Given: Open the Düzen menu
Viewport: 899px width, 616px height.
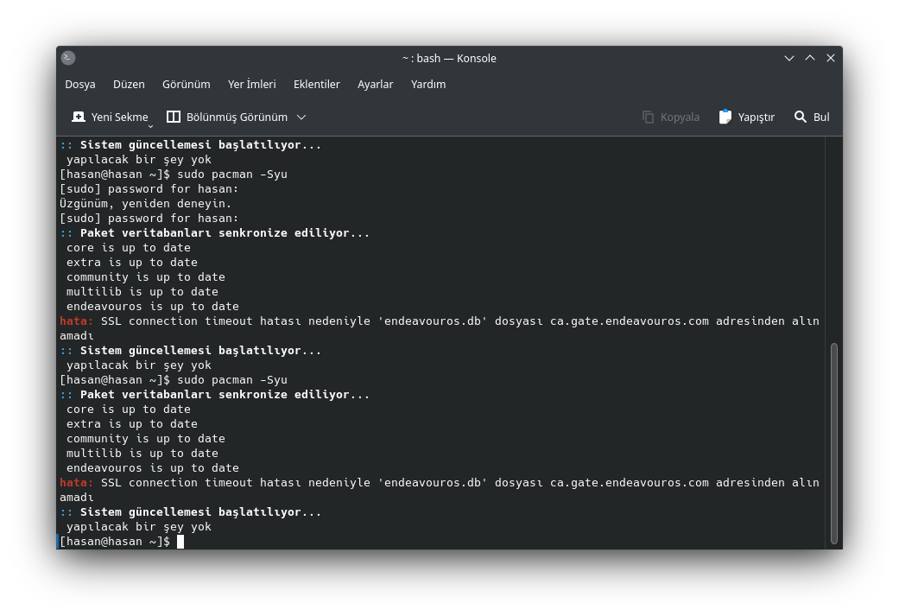Looking at the screenshot, I should click(x=129, y=85).
